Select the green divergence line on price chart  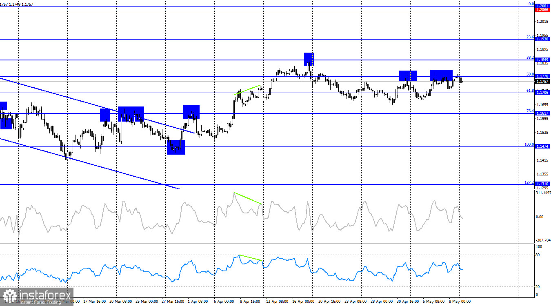tap(247, 90)
